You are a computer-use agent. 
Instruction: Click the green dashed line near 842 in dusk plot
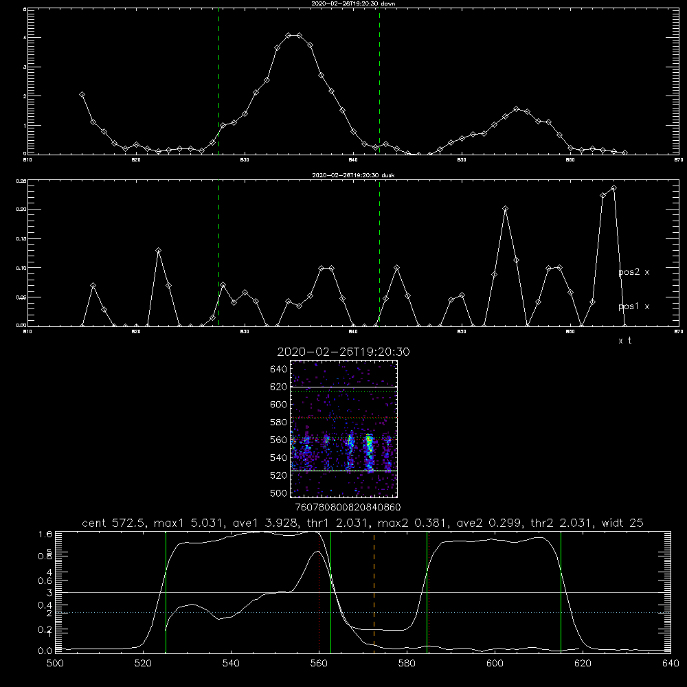click(379, 253)
